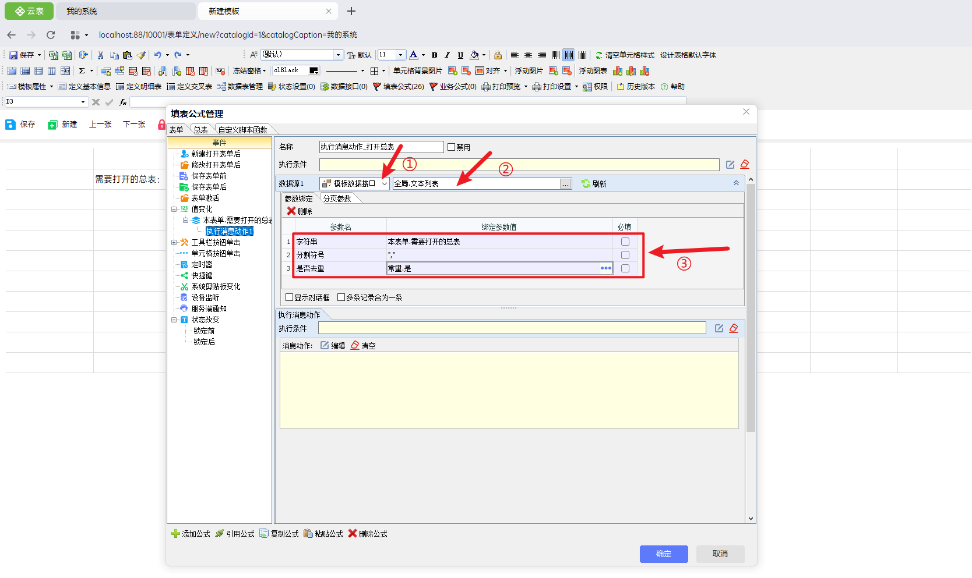Click the 取消 button
Image resolution: width=972 pixels, height=578 pixels.
(720, 554)
